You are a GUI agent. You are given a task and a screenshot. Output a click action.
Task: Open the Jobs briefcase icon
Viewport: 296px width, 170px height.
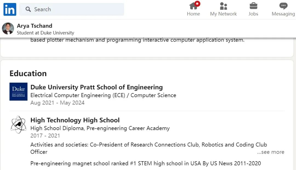pyautogui.click(x=253, y=6)
